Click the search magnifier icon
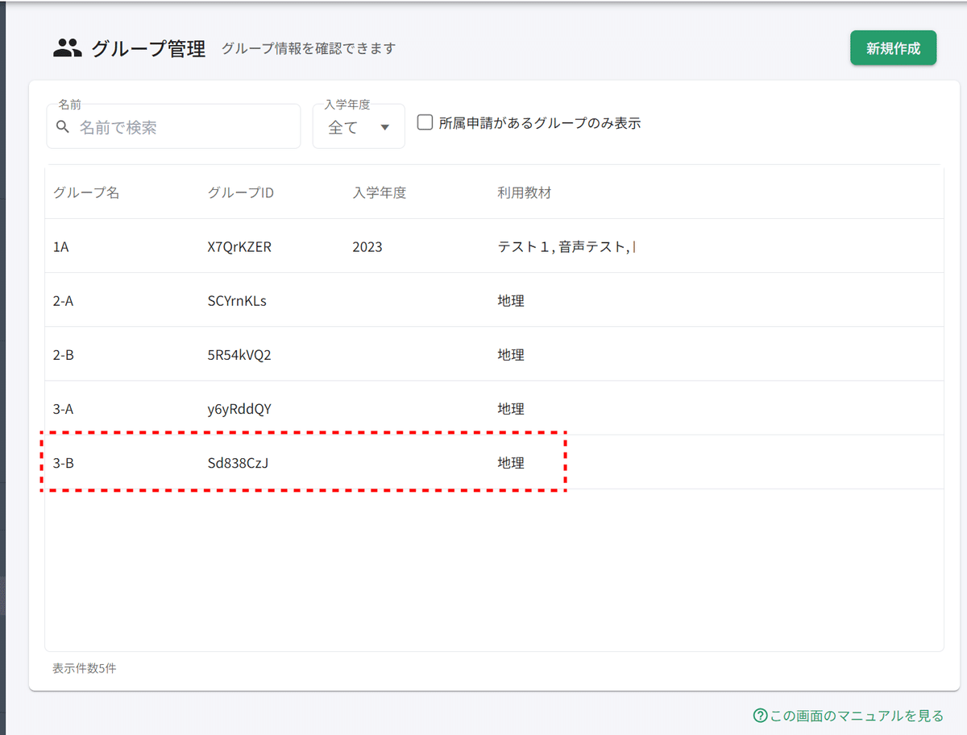967x735 pixels. click(x=63, y=127)
